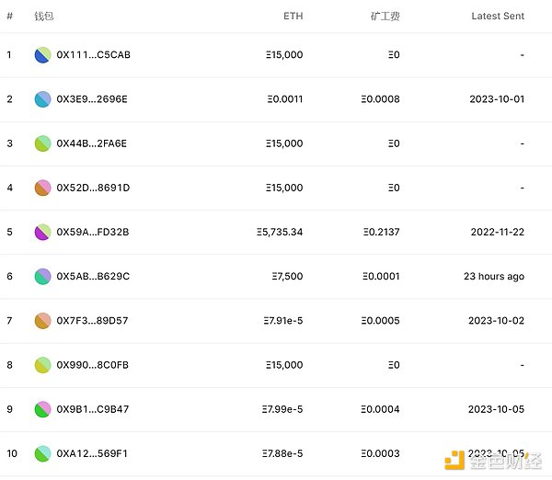
Task: Click the # column header
Action: click(x=9, y=17)
